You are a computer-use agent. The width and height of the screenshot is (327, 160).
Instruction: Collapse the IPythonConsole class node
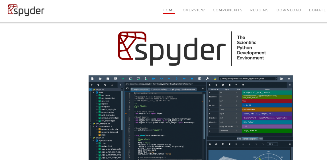coord(93,141)
